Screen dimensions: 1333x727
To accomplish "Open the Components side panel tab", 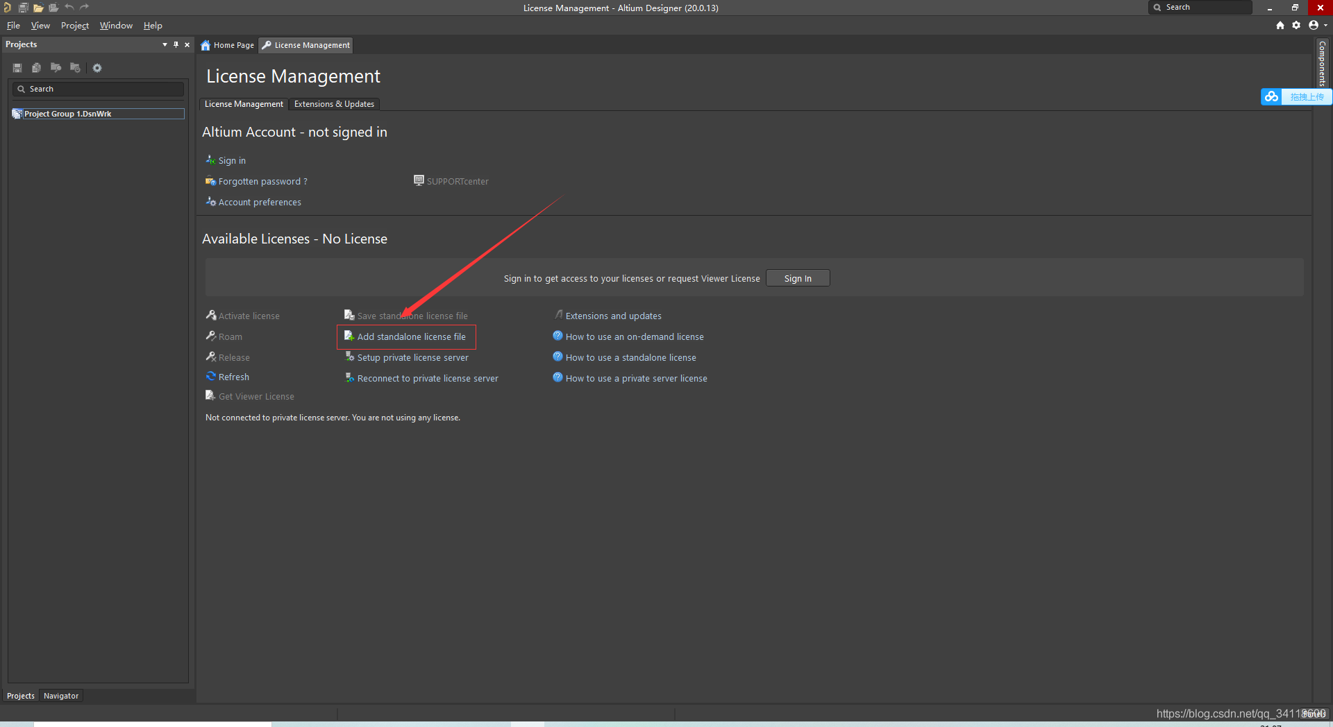I will coord(1323,63).
